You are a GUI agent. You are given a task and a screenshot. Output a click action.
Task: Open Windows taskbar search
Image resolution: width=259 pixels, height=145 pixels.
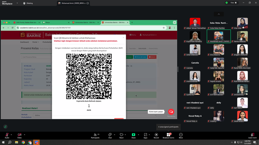10,142
